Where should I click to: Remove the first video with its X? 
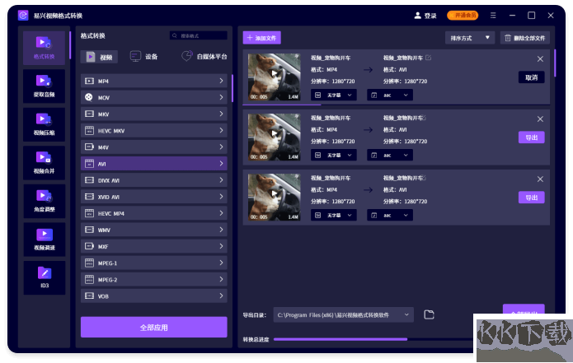coord(540,58)
